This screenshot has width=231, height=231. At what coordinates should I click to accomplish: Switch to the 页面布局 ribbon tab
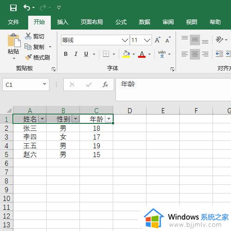pos(91,22)
